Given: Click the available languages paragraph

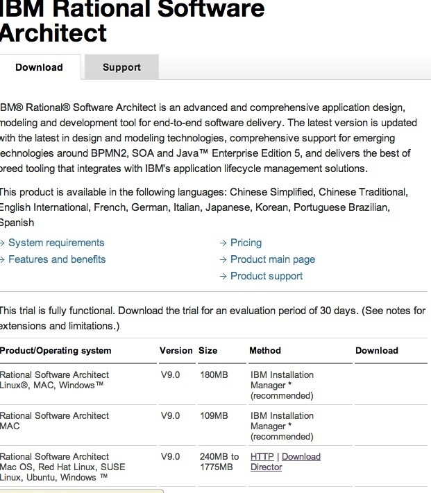Looking at the screenshot, I should [x=204, y=207].
